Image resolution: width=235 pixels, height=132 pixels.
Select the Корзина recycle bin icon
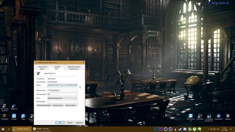click(x=228, y=117)
